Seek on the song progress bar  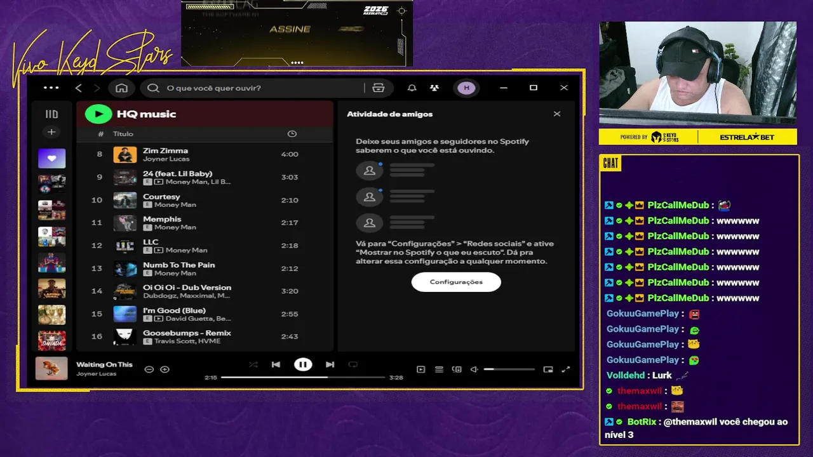303,377
